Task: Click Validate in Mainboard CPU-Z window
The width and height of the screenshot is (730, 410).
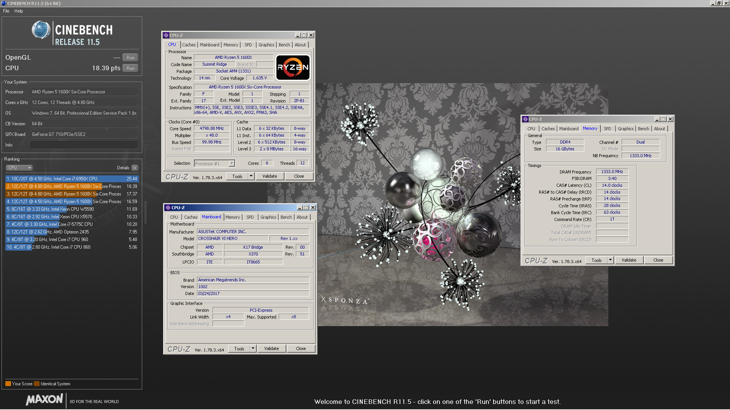Action: (271, 349)
